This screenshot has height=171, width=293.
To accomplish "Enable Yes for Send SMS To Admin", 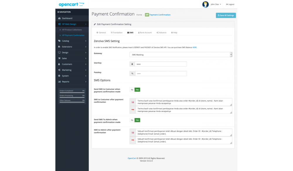I will [x=137, y=120].
